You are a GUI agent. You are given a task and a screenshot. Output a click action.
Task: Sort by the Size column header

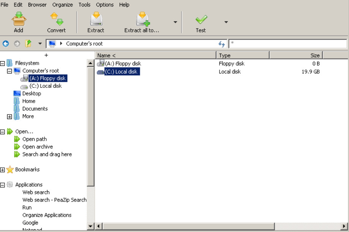(x=296, y=55)
